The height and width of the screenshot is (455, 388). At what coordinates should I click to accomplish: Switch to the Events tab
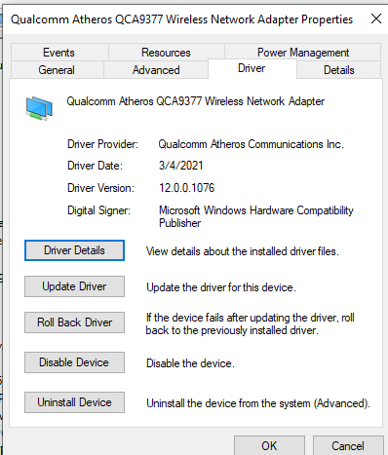[x=58, y=53]
